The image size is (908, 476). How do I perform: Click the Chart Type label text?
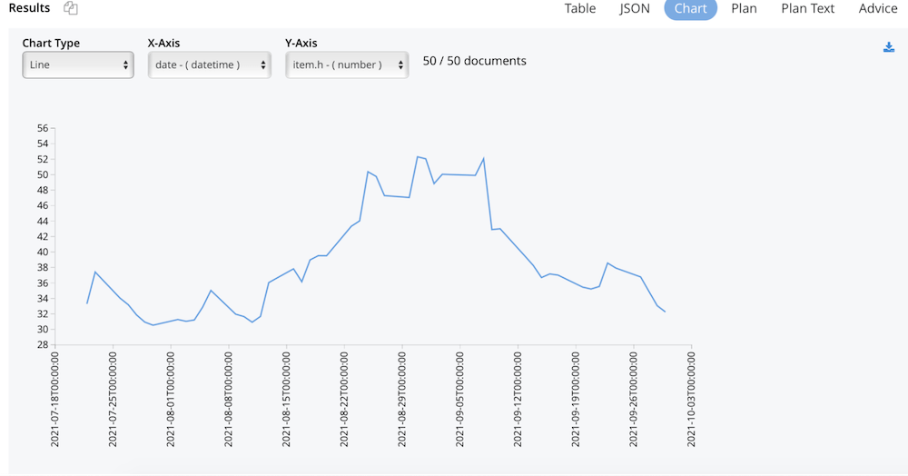pyautogui.click(x=51, y=43)
